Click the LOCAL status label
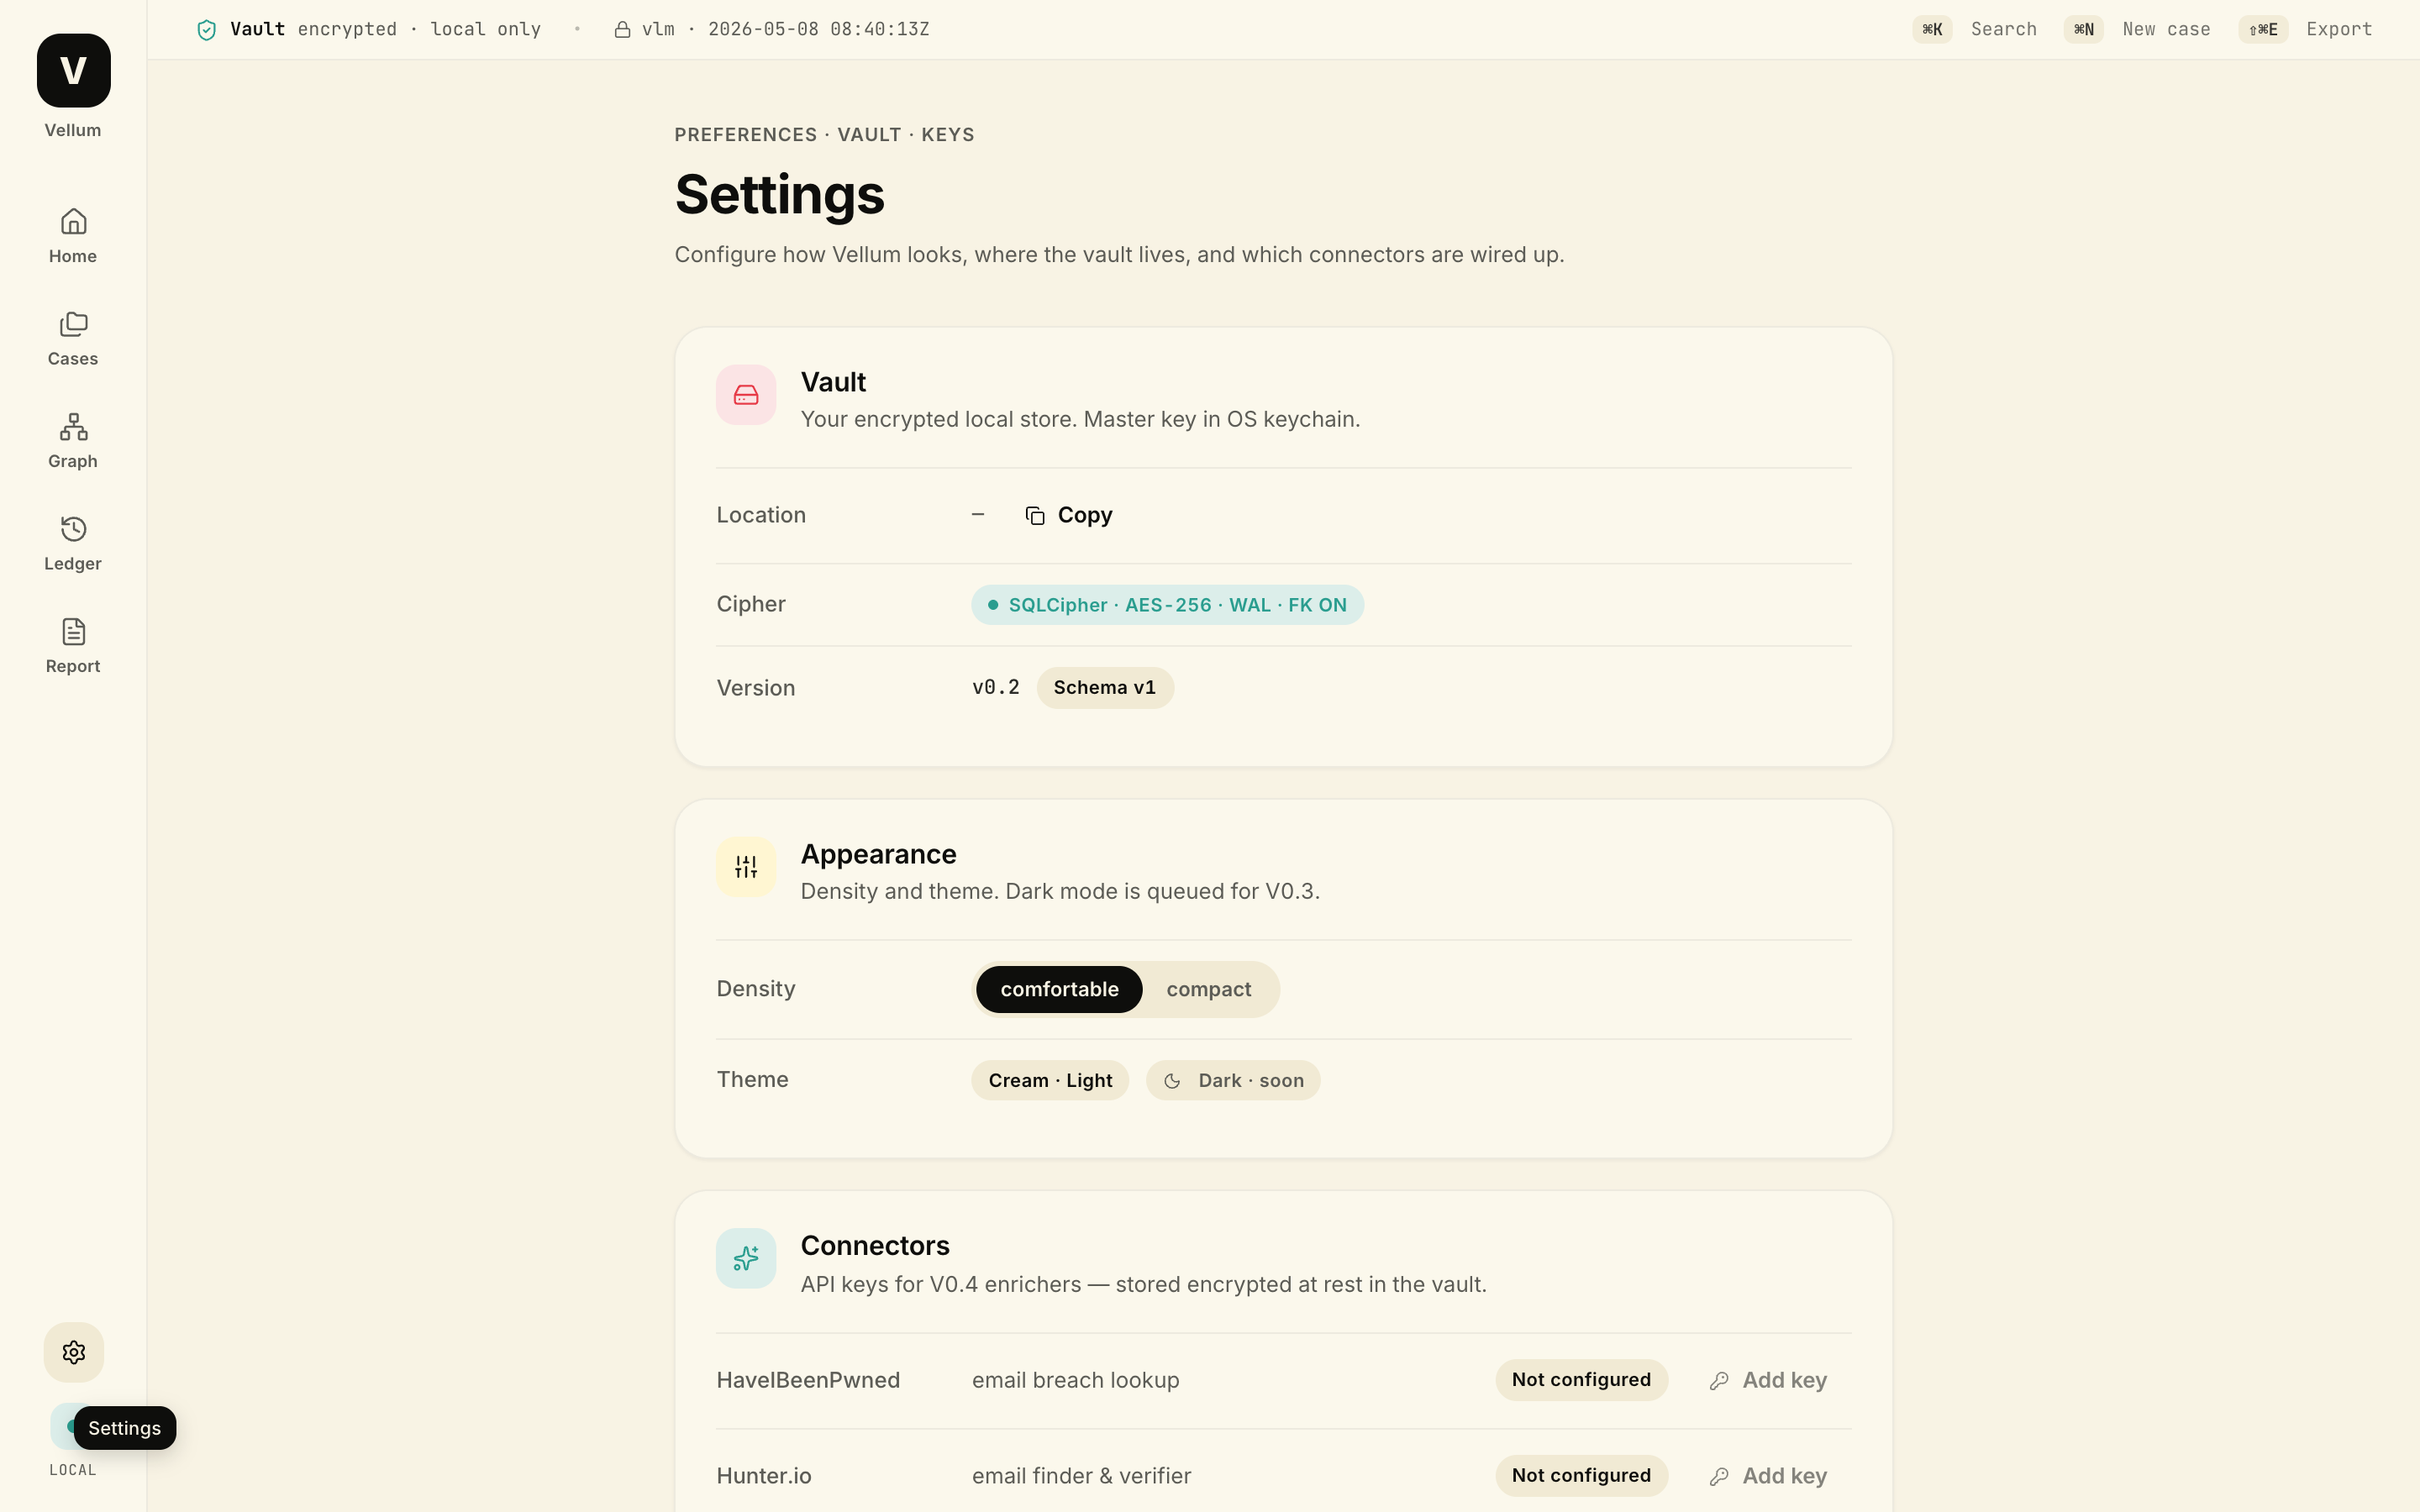The image size is (2420, 1512). coord(73,1470)
